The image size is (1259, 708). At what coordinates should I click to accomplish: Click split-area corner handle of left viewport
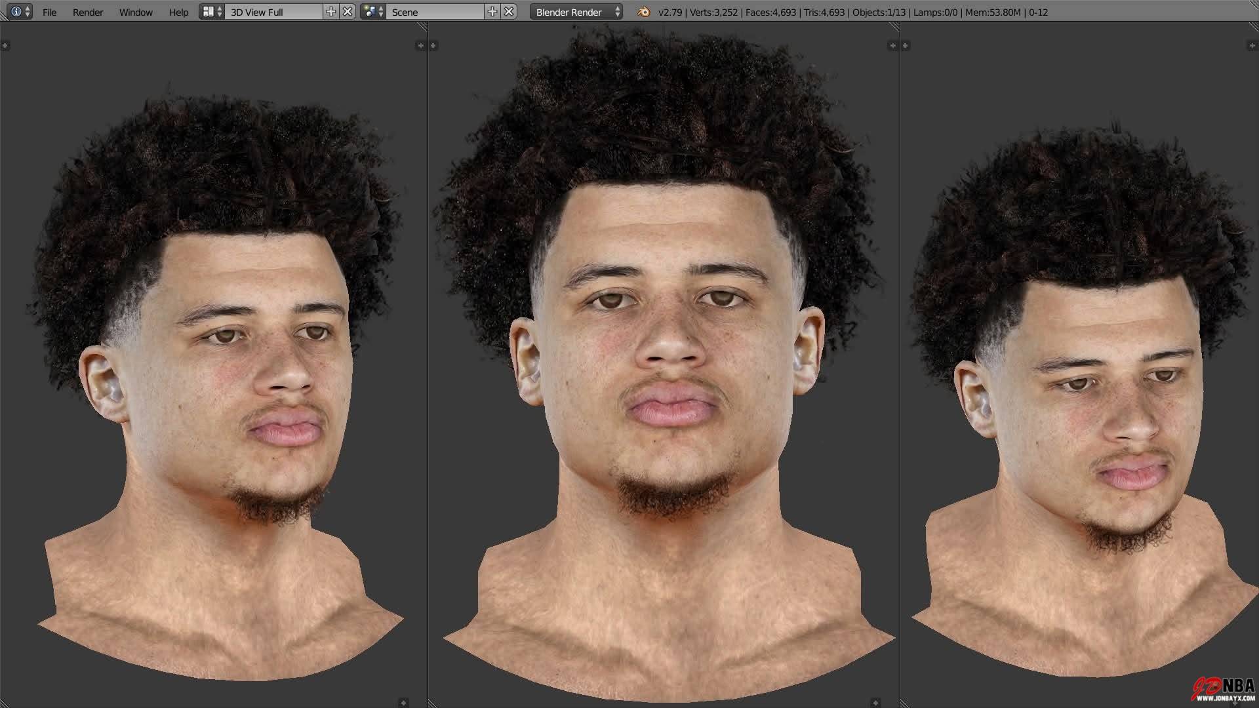click(422, 27)
